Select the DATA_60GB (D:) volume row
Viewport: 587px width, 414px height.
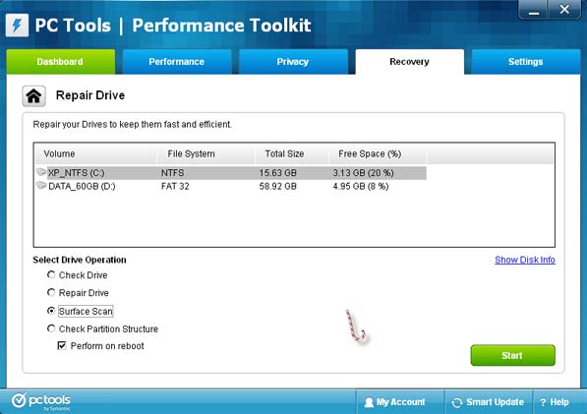[231, 186]
